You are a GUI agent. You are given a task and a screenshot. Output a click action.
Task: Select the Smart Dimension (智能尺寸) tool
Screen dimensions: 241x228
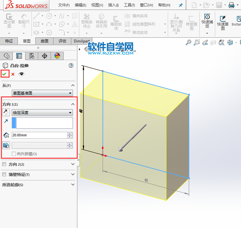(x=24, y=17)
